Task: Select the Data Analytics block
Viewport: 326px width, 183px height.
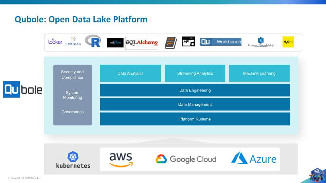Action: (x=130, y=73)
